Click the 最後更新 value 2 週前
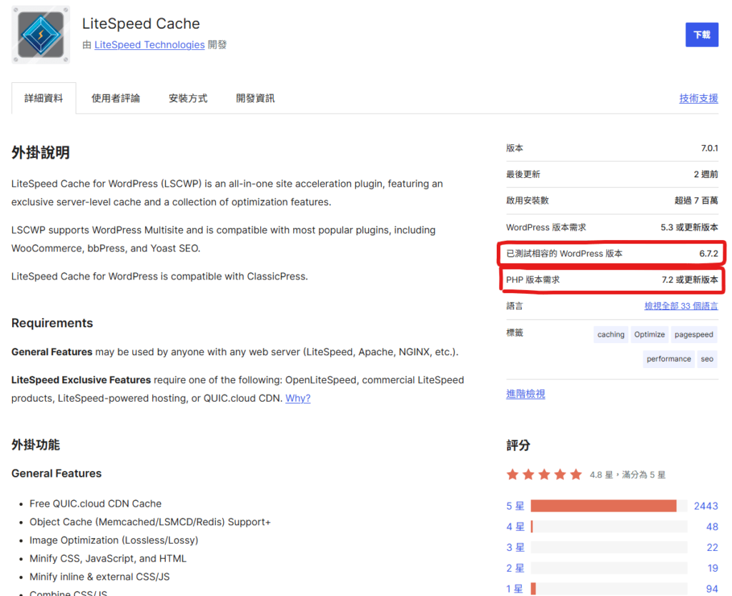Viewport: 732px width, 596px height. (706, 174)
